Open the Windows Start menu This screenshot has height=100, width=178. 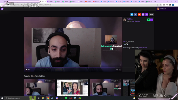click(2, 98)
